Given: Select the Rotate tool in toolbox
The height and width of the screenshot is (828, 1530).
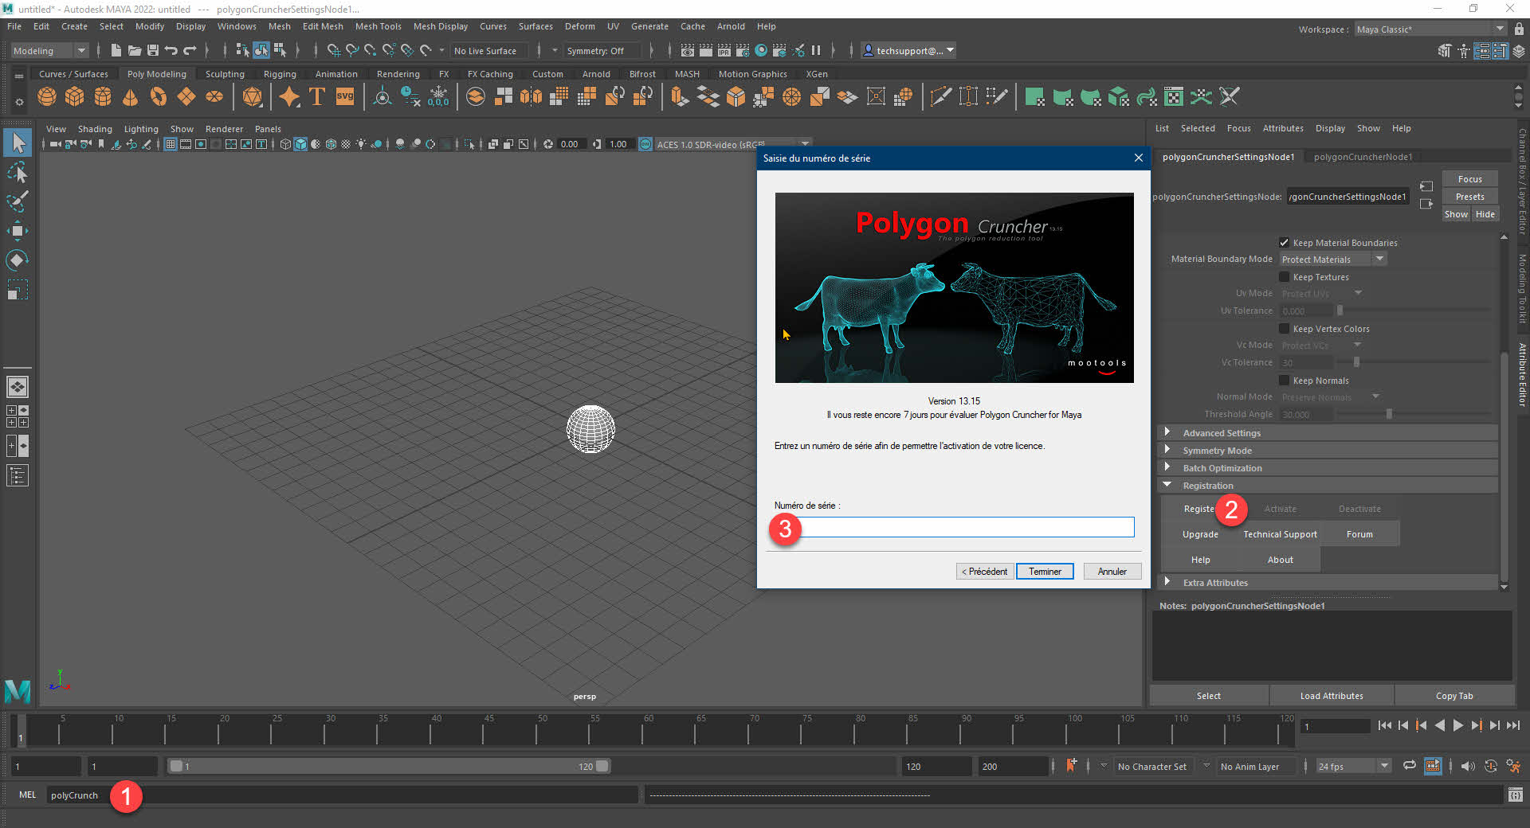Looking at the screenshot, I should click(x=18, y=260).
